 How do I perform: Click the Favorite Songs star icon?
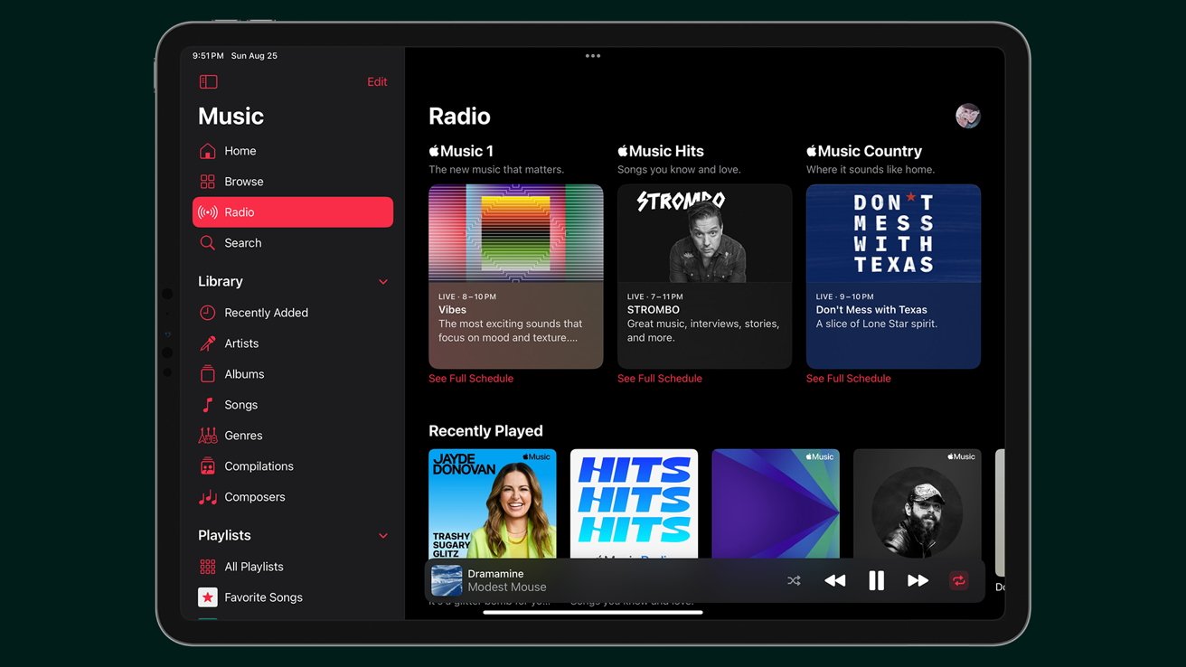pos(208,597)
